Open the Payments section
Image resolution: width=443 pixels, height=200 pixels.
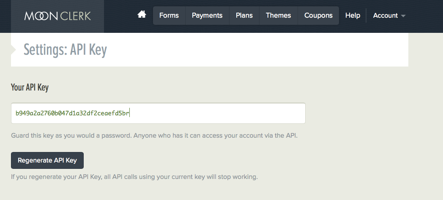(x=207, y=16)
